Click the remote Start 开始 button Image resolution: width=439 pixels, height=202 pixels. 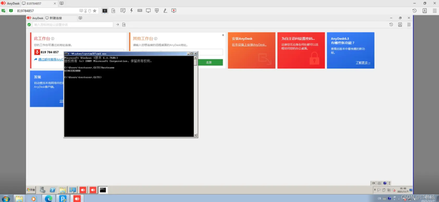(31, 190)
